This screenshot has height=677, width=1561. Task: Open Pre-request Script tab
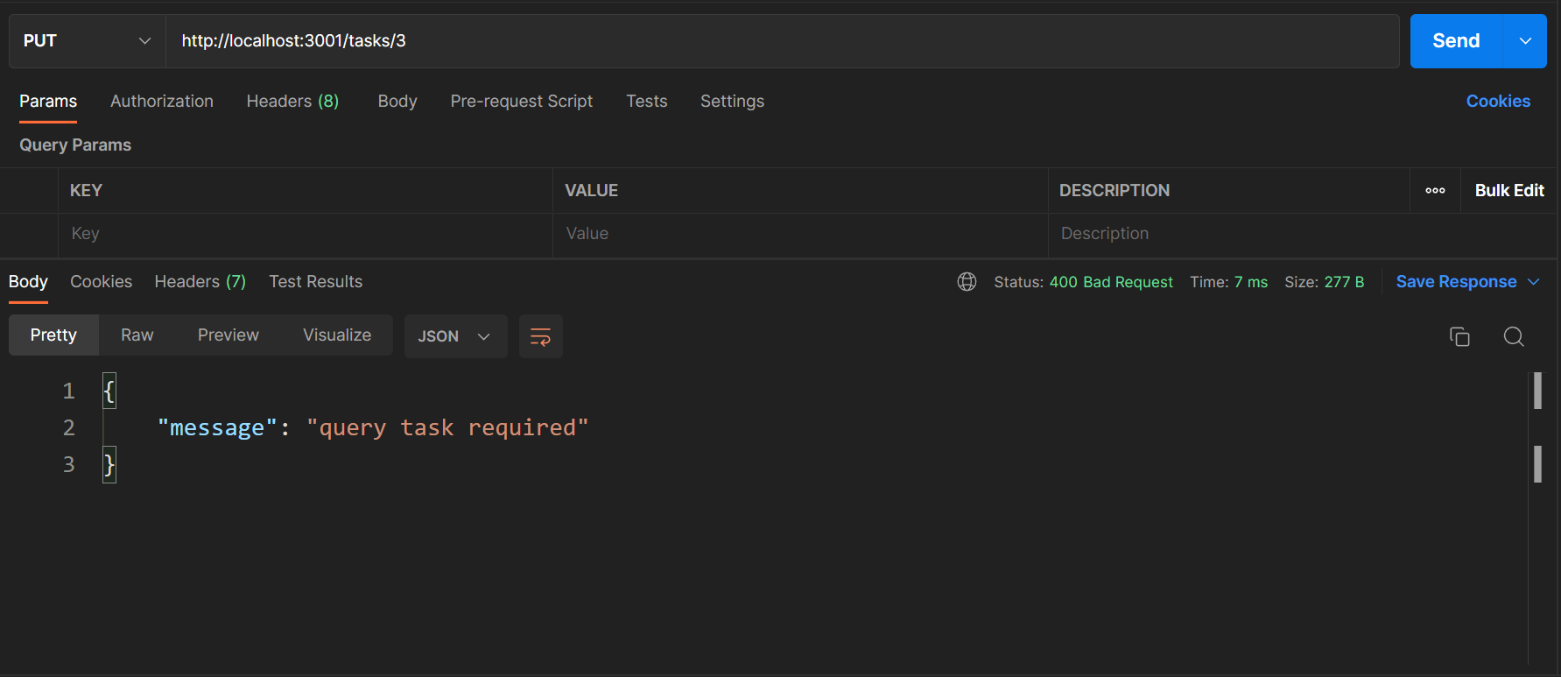click(x=522, y=102)
